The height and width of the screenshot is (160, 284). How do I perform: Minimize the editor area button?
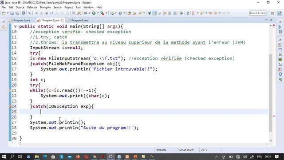coord(266,20)
